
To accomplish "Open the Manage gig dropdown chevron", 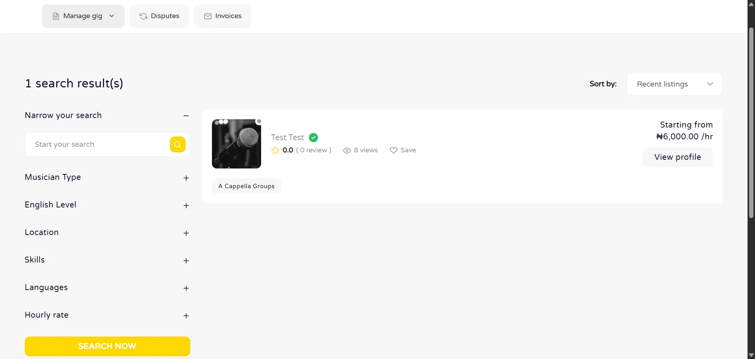I will tap(112, 16).
